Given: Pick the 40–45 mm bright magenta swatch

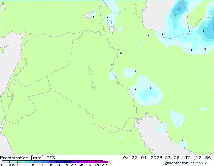Looking at the screenshot, I should coord(91,162).
